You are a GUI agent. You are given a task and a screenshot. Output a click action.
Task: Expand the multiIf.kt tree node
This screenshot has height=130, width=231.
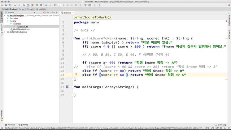click(x=14, y=26)
